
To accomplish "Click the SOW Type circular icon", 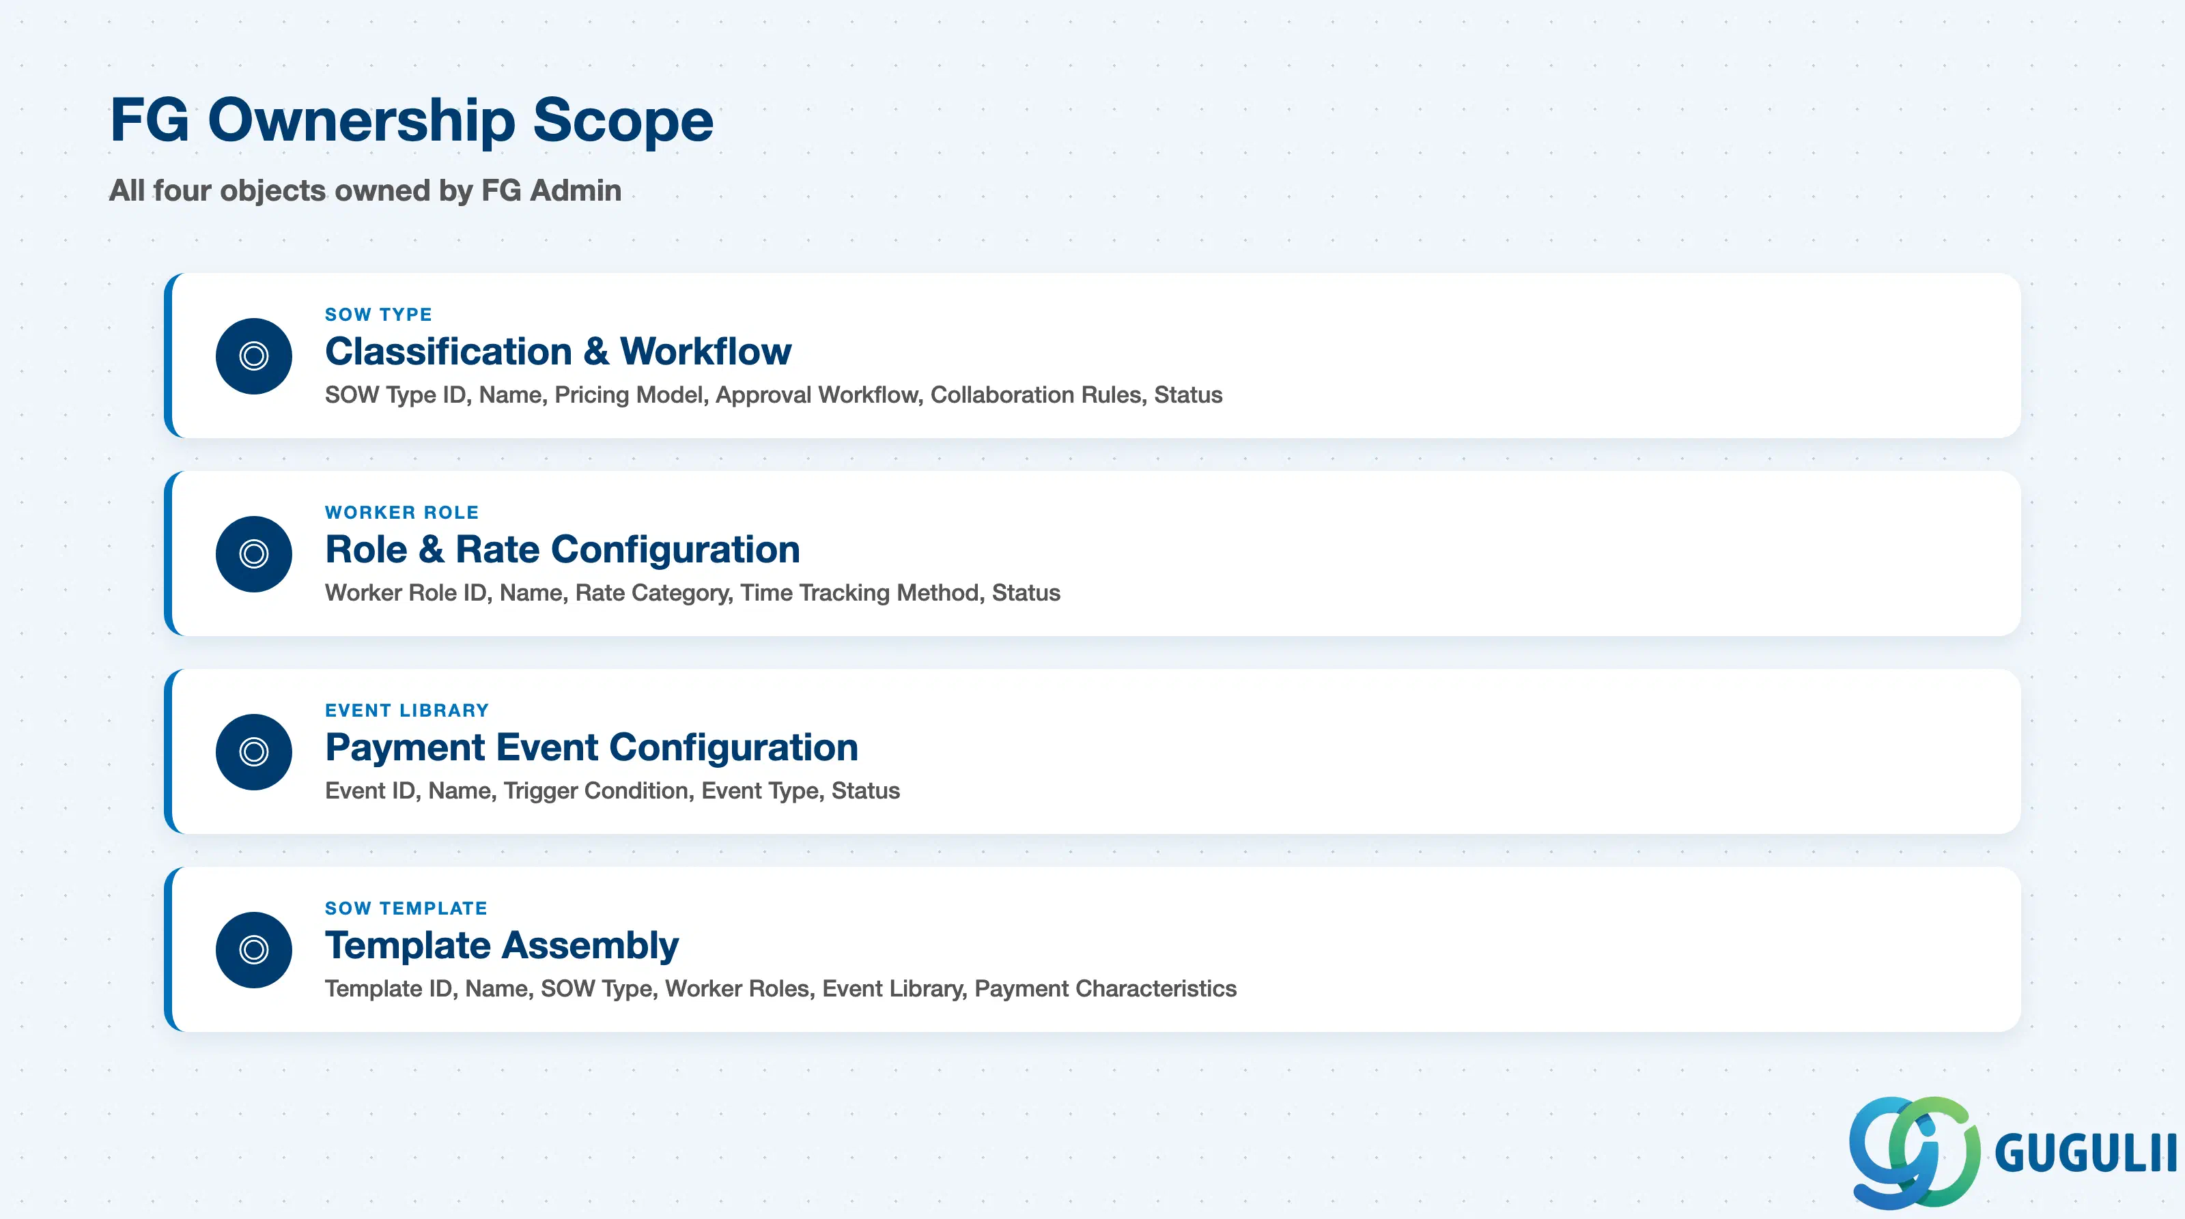I will pos(253,356).
